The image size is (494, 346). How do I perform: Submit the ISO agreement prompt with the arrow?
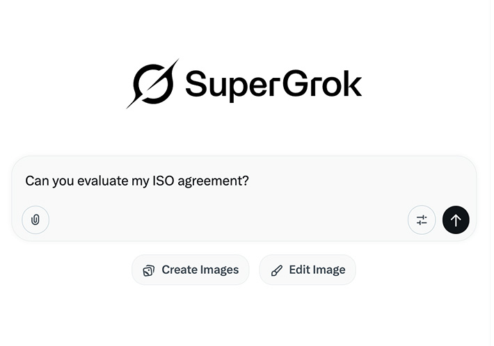456,220
